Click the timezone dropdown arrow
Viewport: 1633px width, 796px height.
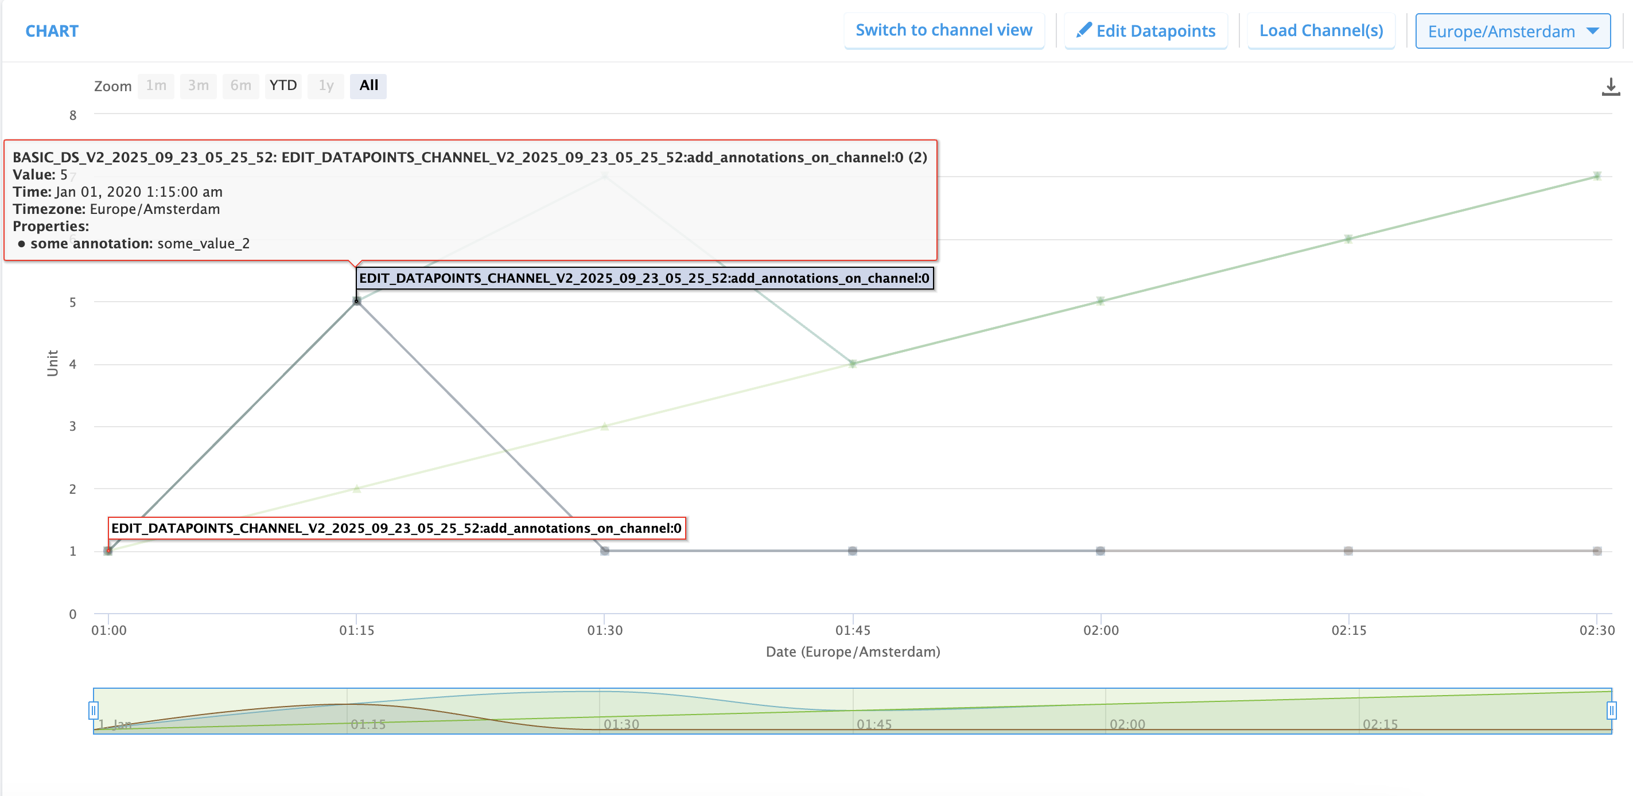click(x=1592, y=31)
